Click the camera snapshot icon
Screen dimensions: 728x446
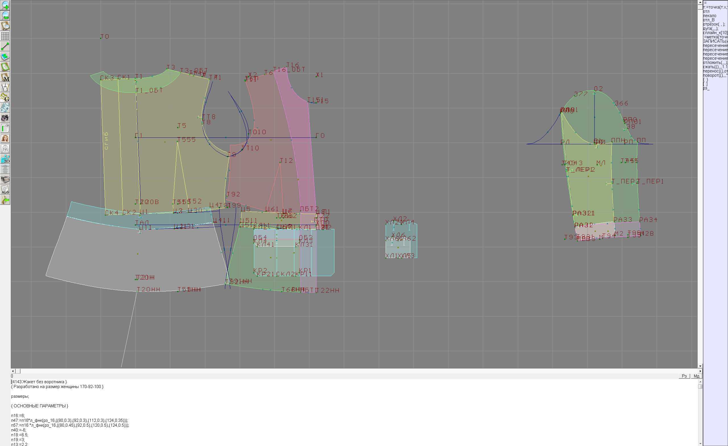(5, 118)
